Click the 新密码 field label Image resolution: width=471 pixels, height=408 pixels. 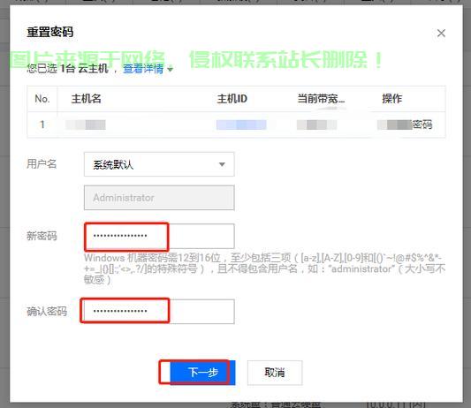pos(42,236)
